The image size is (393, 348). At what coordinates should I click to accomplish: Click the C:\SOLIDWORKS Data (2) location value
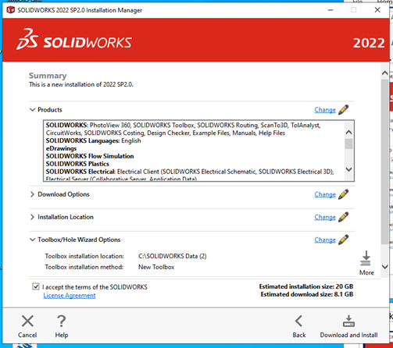(173, 256)
